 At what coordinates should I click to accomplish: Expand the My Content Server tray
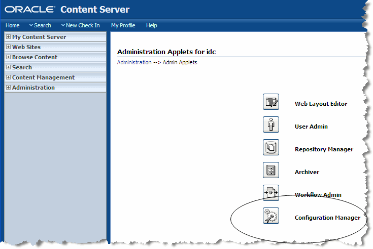click(8, 37)
